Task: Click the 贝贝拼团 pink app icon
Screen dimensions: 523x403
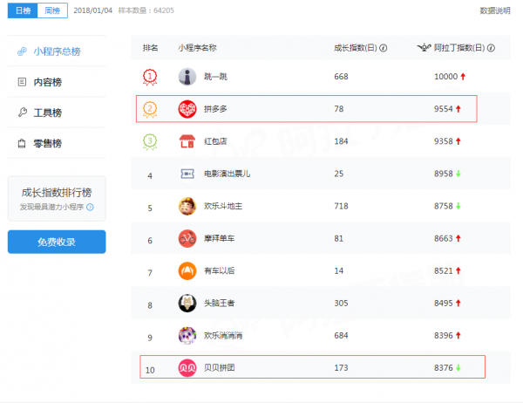Action: [x=187, y=367]
